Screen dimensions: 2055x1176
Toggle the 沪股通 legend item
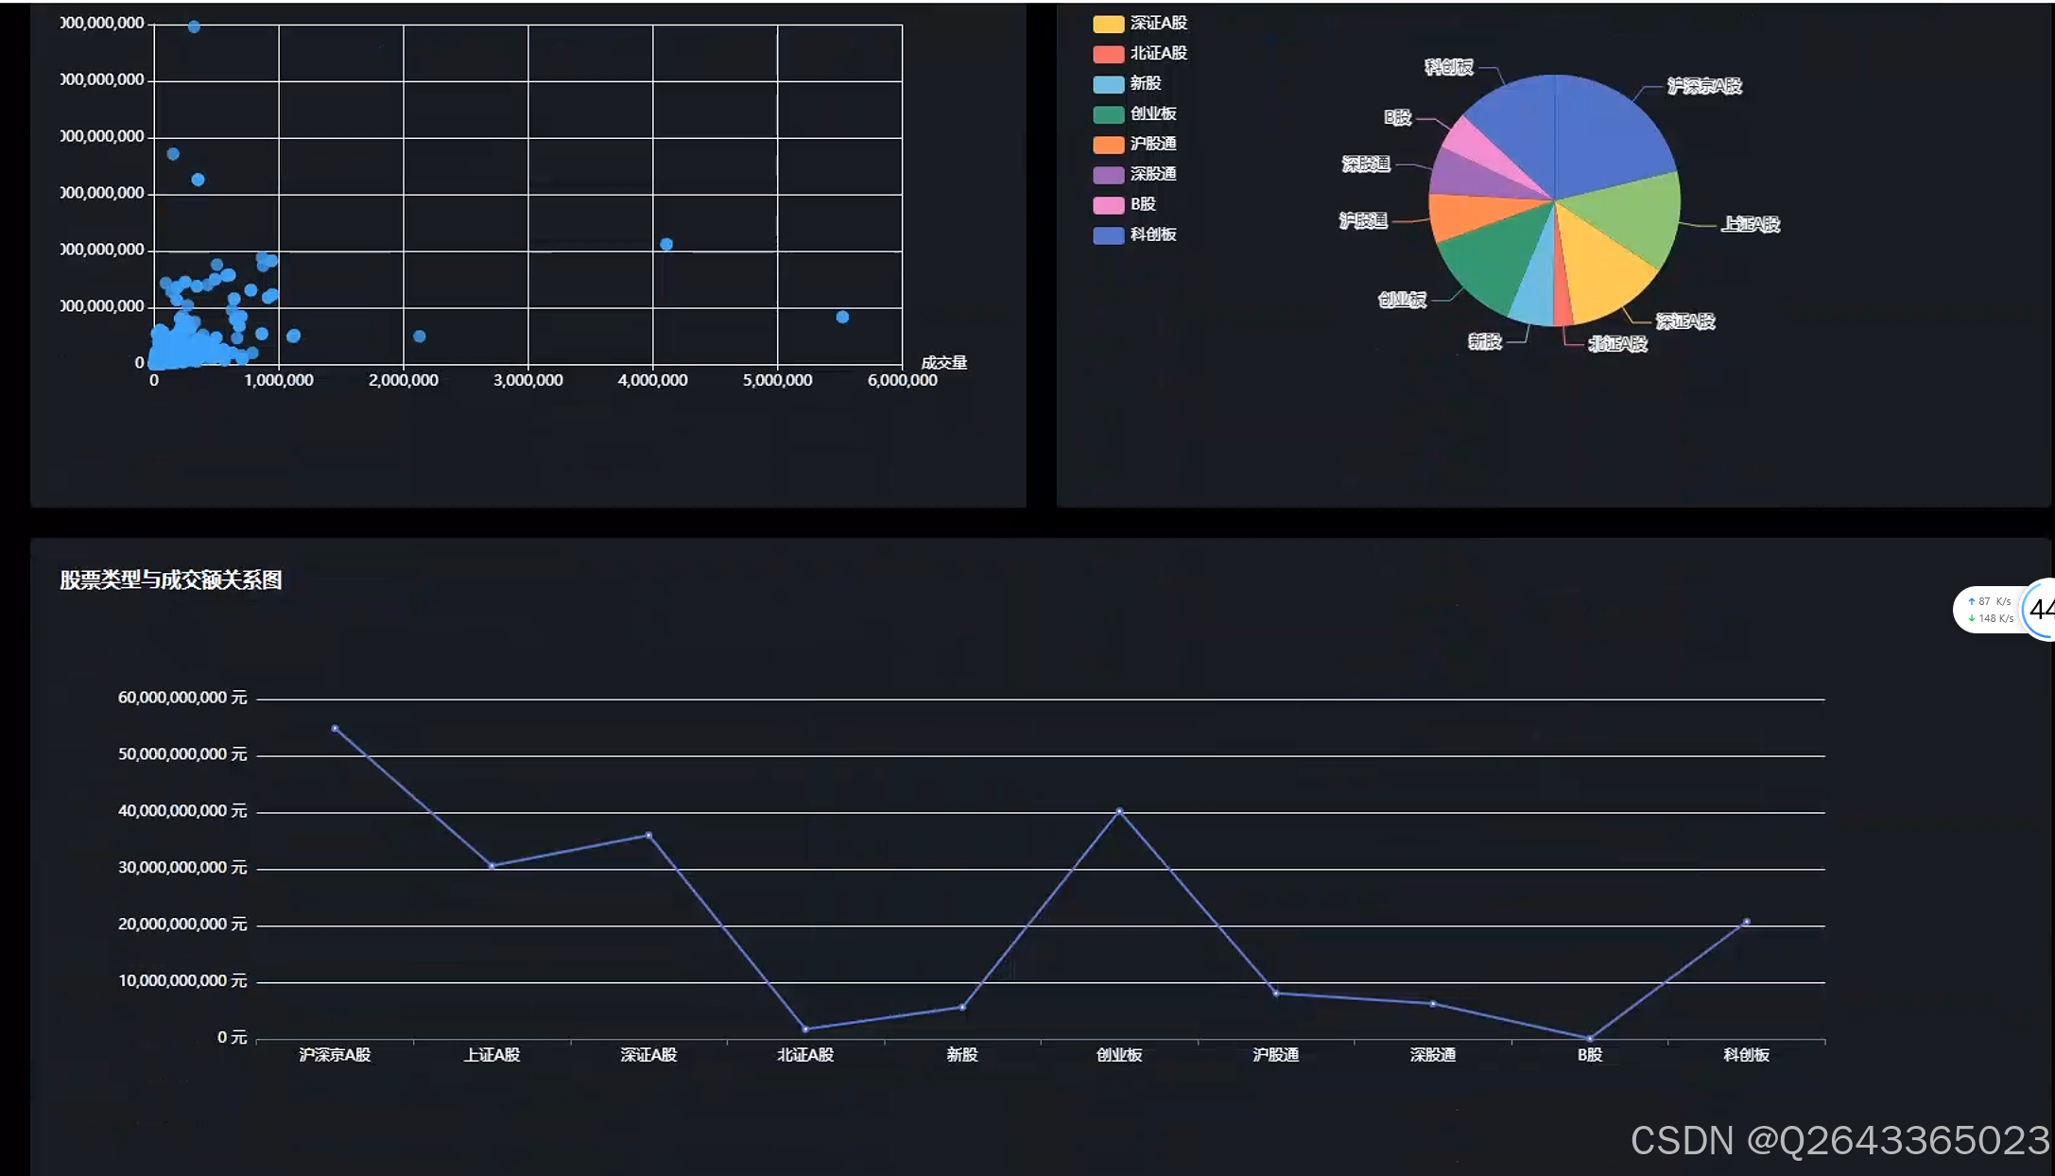click(1134, 145)
